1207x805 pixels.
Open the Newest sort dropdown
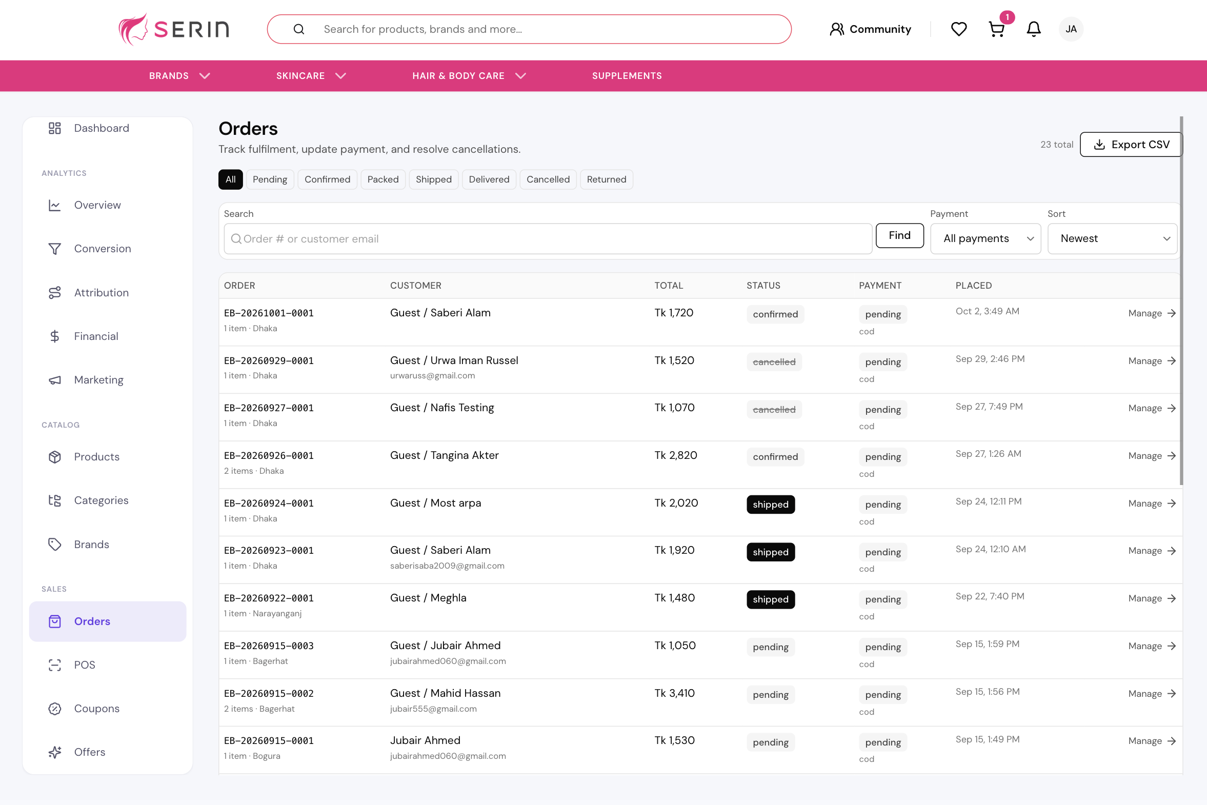point(1112,238)
